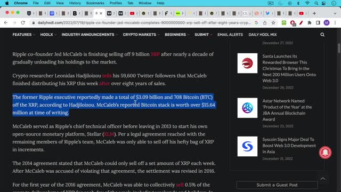Open Syscoin Signs Major Deal article
The width and height of the screenshot is (341, 192).
tap(289, 146)
